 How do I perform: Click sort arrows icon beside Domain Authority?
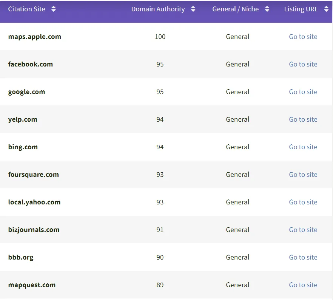(x=193, y=9)
